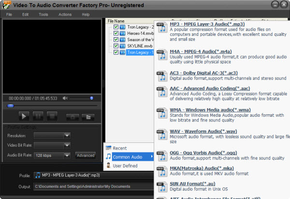Adjust the volume slider handle
This screenshot has width=290, height=199.
91,98
